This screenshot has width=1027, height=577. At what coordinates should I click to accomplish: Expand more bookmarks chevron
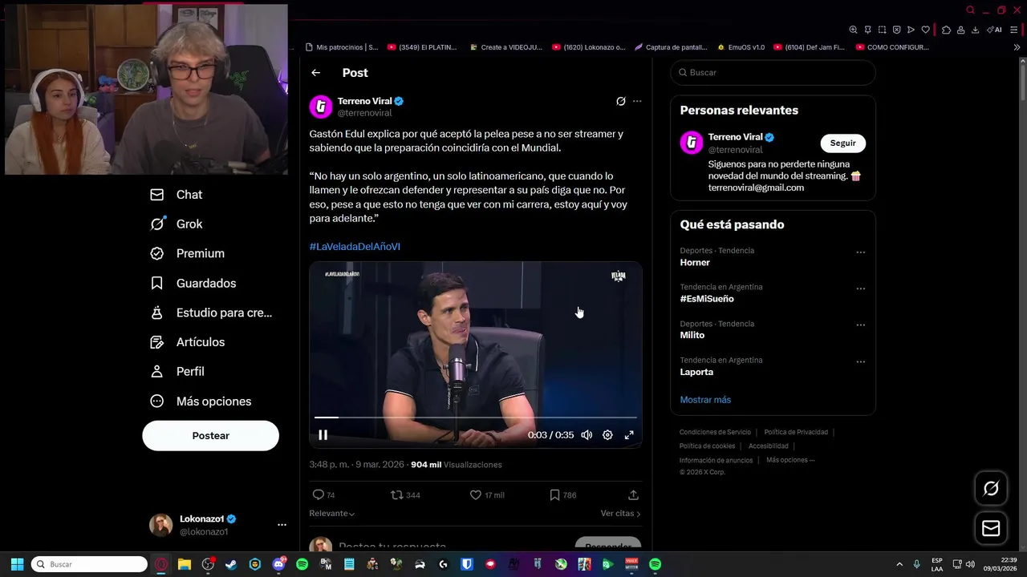pos(1017,47)
